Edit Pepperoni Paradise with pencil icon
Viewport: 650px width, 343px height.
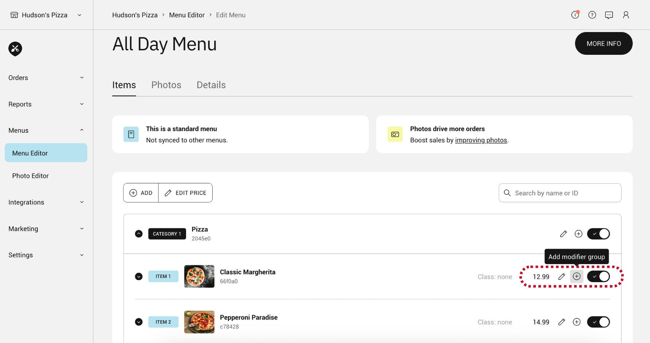click(562, 322)
